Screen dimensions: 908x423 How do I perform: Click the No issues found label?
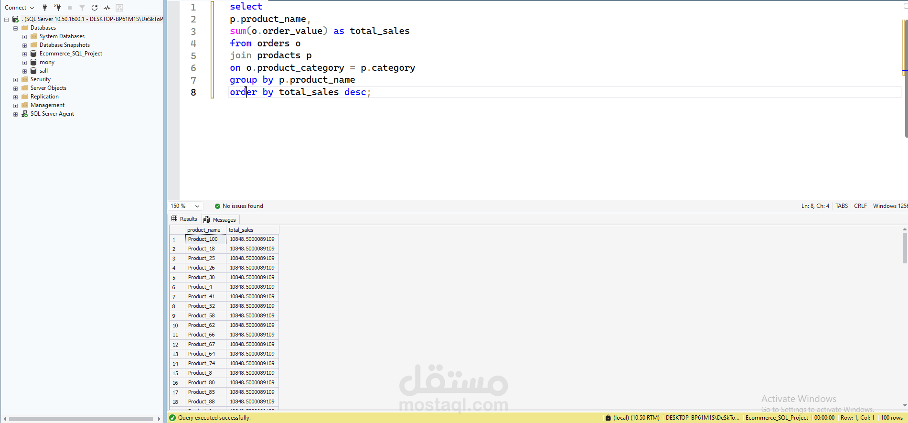243,206
